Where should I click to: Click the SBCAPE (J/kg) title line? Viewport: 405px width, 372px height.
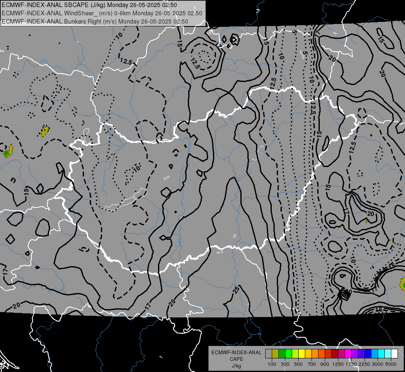89,5
